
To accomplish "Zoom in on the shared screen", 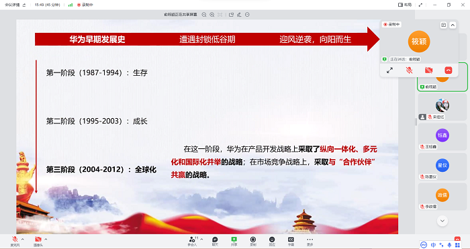I will 212,14.
